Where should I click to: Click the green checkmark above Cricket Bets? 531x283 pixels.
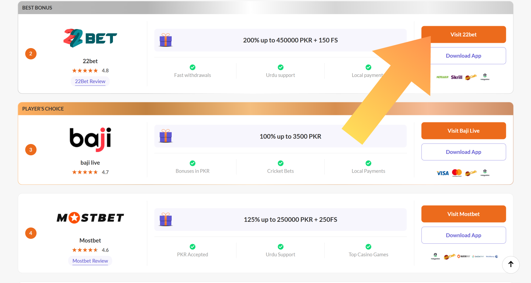point(280,163)
